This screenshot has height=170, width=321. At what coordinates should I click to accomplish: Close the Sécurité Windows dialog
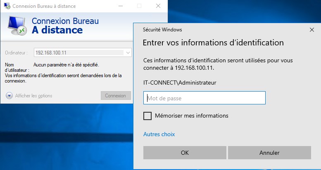pyautogui.click(x=311, y=30)
